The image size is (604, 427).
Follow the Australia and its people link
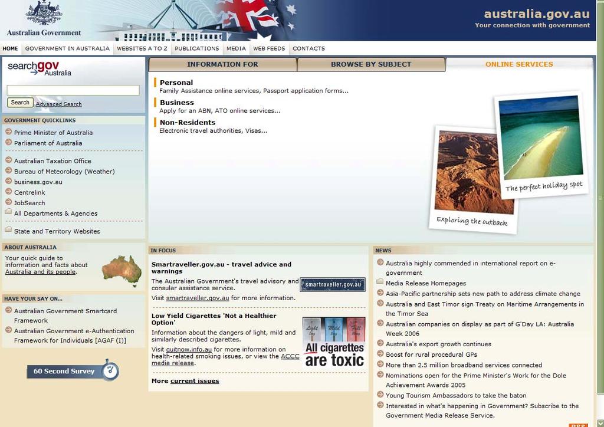[40, 271]
